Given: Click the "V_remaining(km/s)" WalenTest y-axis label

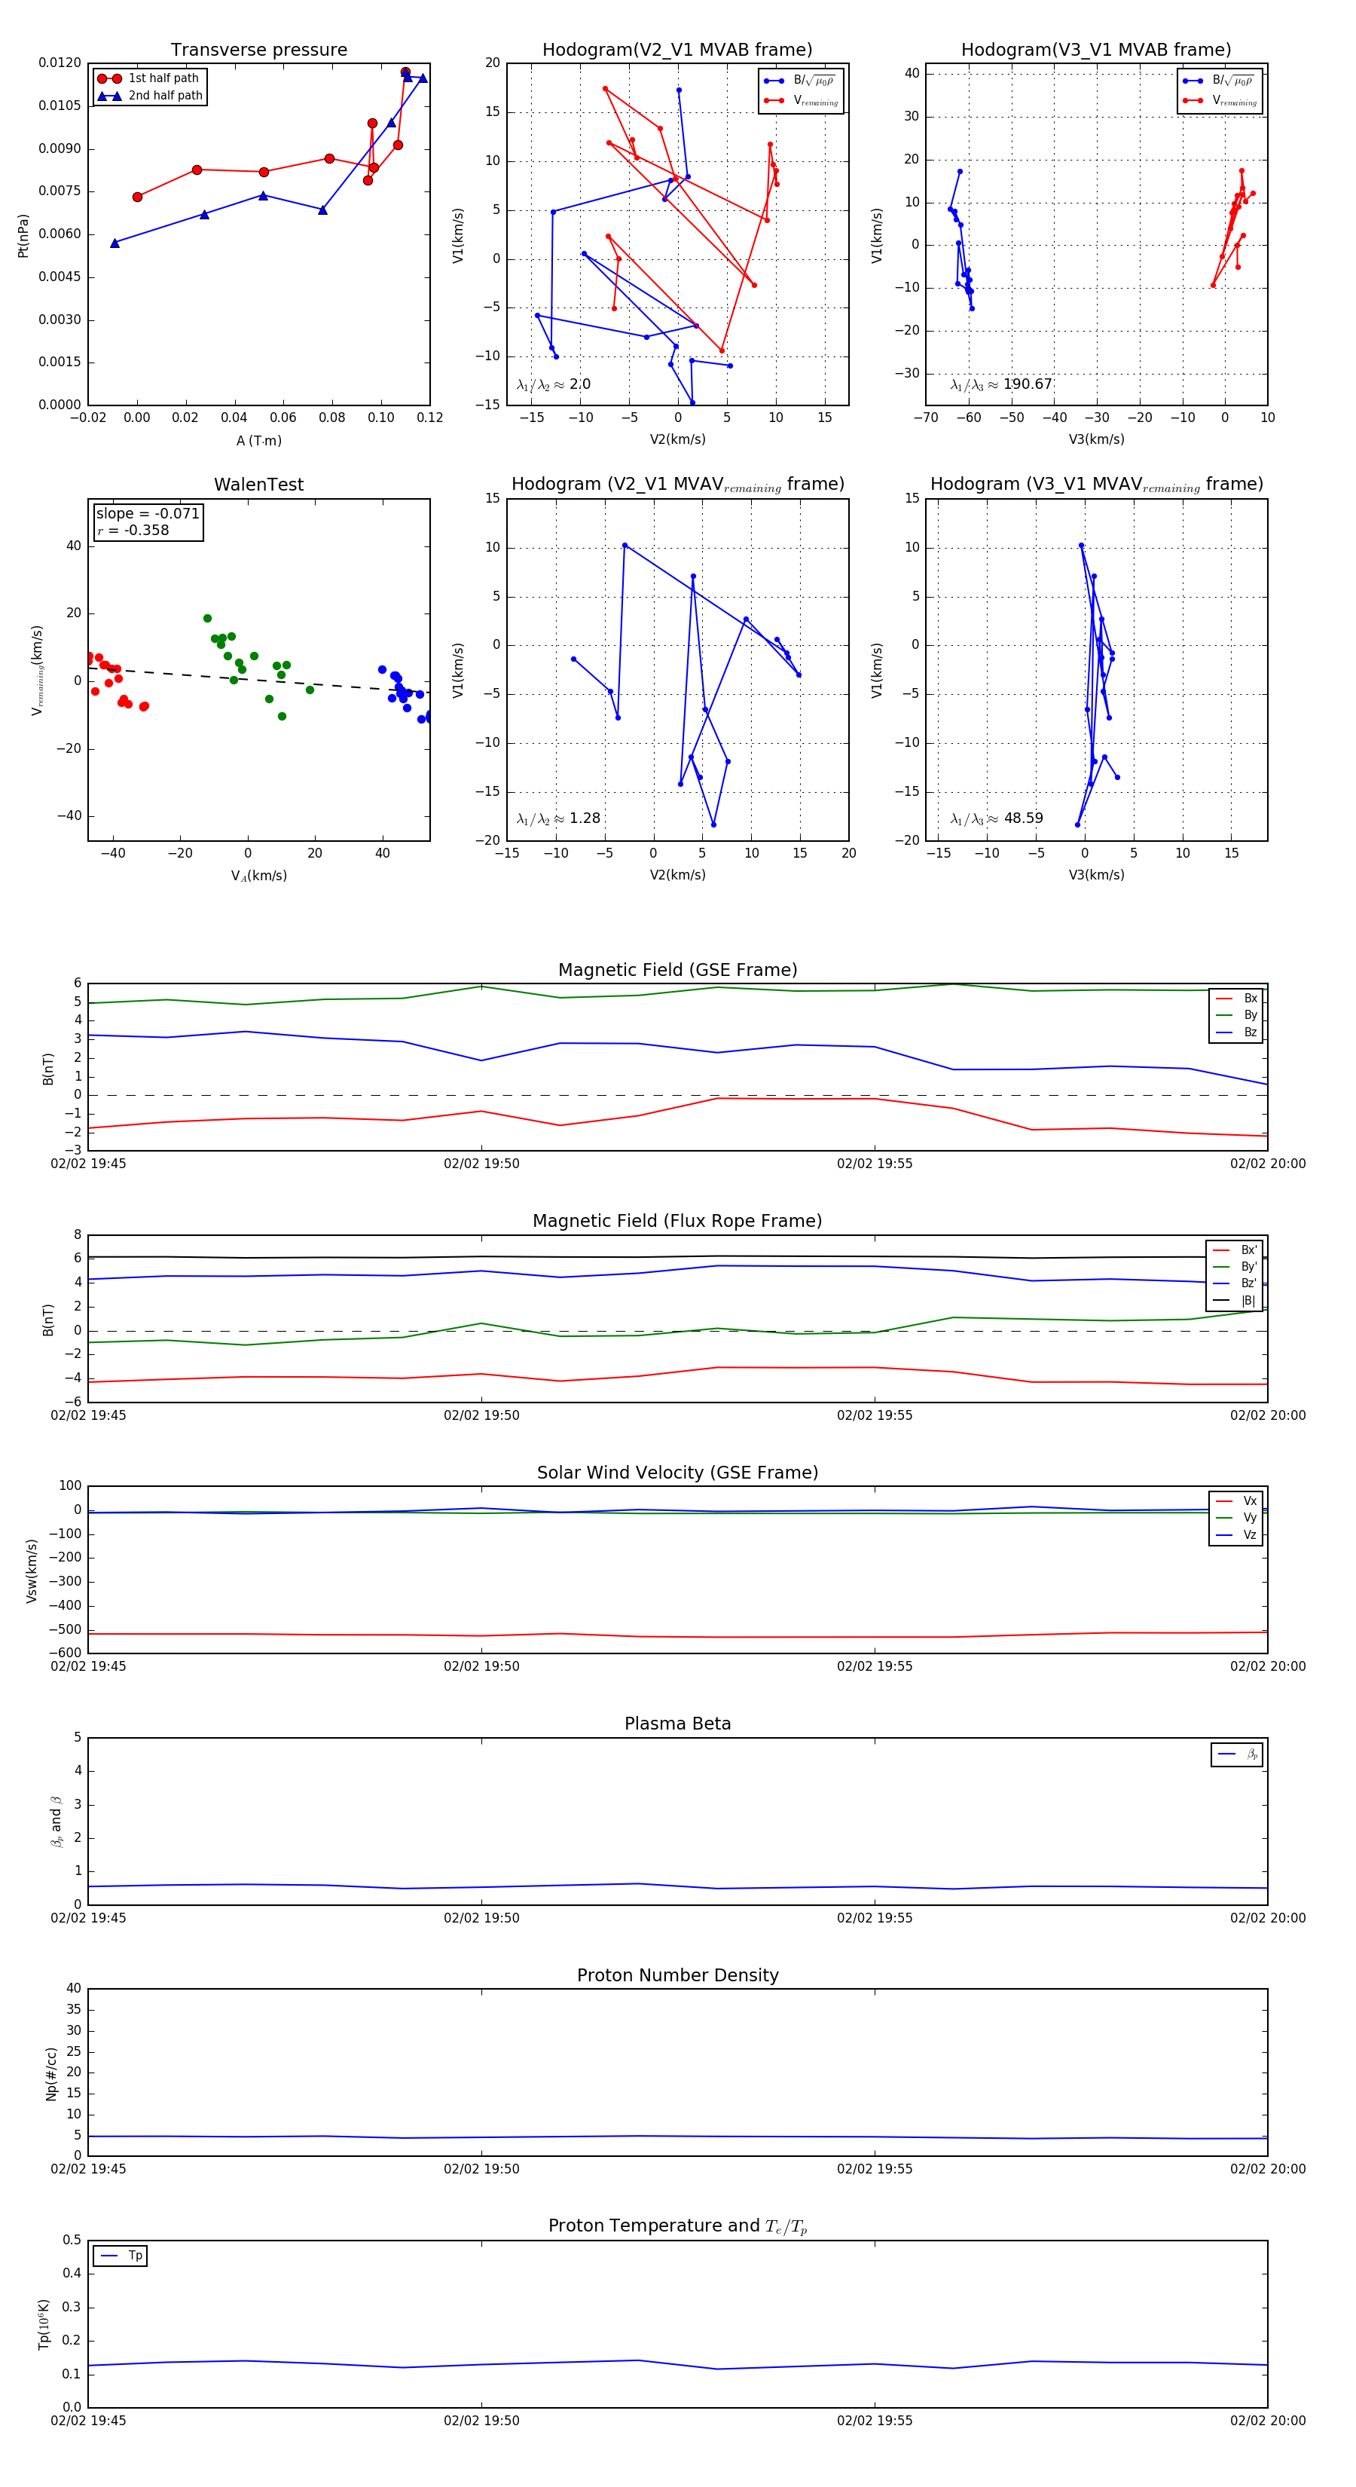Looking at the screenshot, I should [38, 670].
